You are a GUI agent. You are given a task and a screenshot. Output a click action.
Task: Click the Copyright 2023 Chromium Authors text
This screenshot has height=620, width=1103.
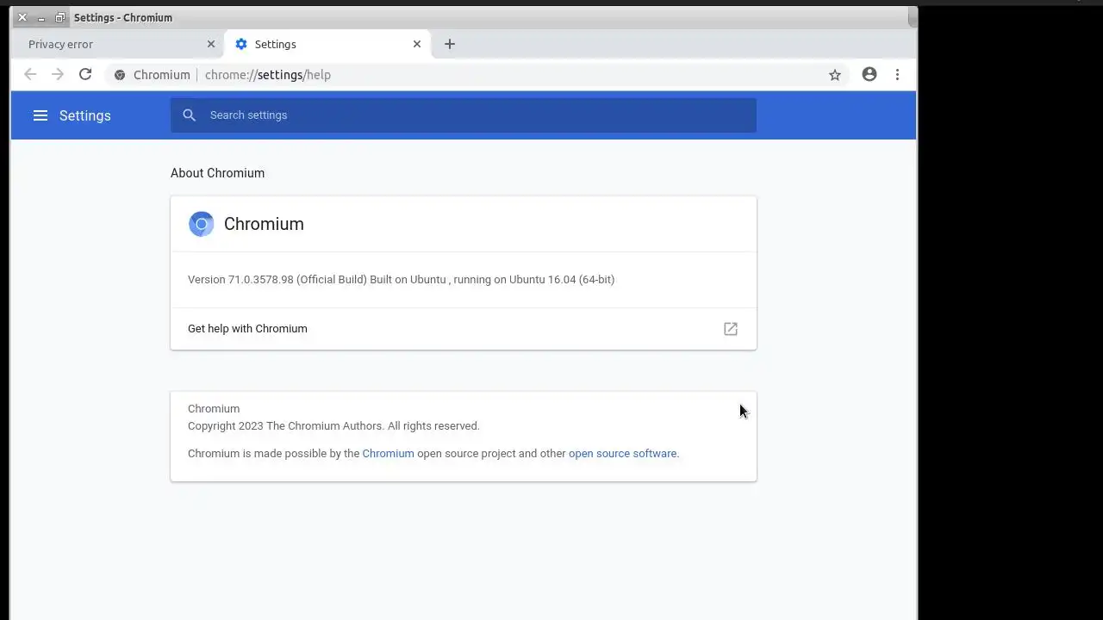pos(333,426)
